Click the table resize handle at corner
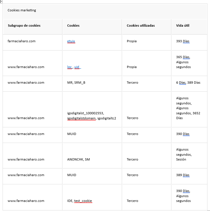 click(x=209, y=210)
